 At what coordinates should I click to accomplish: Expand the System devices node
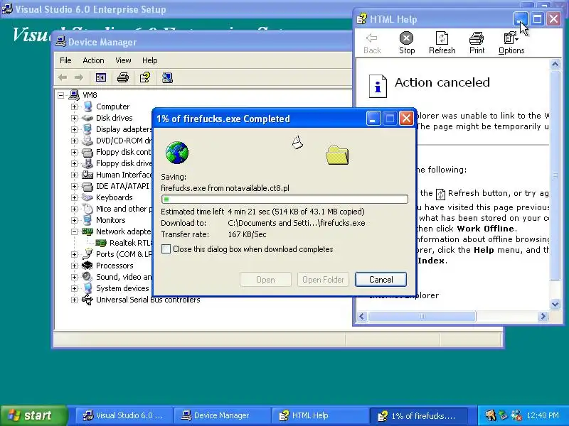pyautogui.click(x=74, y=288)
